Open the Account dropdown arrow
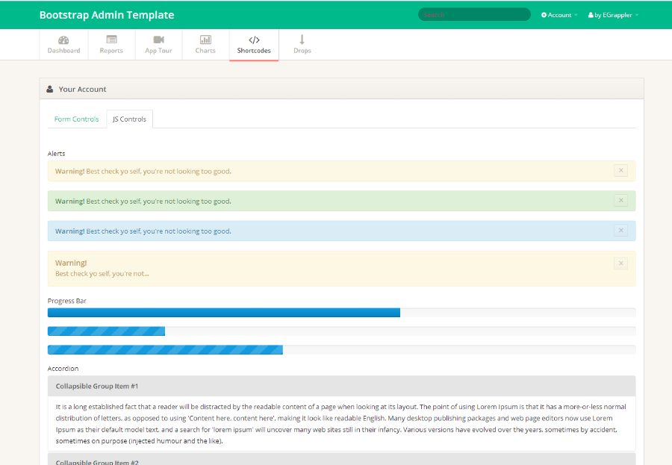This screenshot has width=672, height=465. [x=576, y=16]
